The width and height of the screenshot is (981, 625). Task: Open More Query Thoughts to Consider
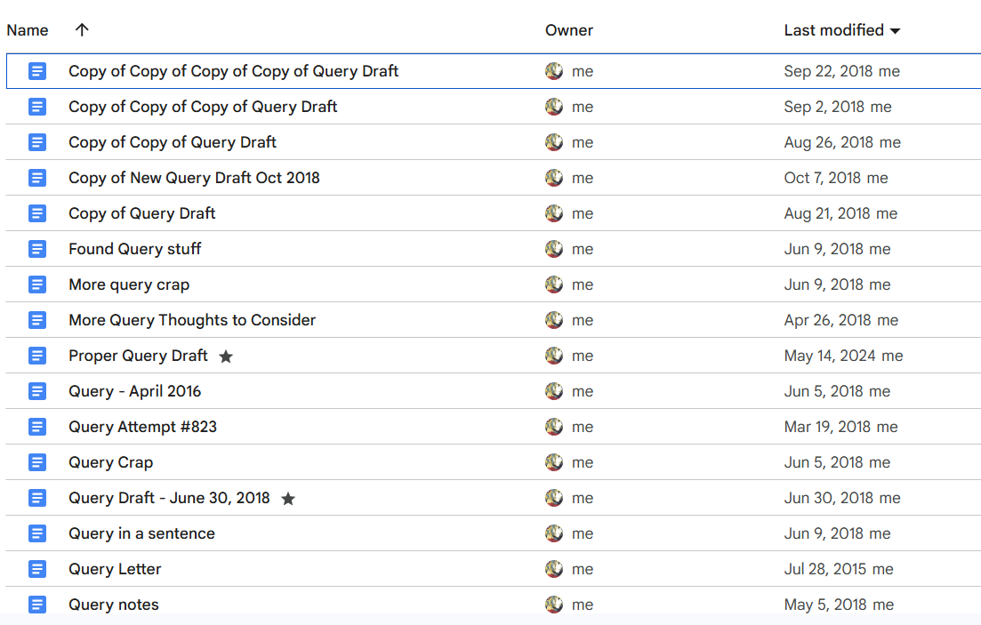tap(192, 320)
